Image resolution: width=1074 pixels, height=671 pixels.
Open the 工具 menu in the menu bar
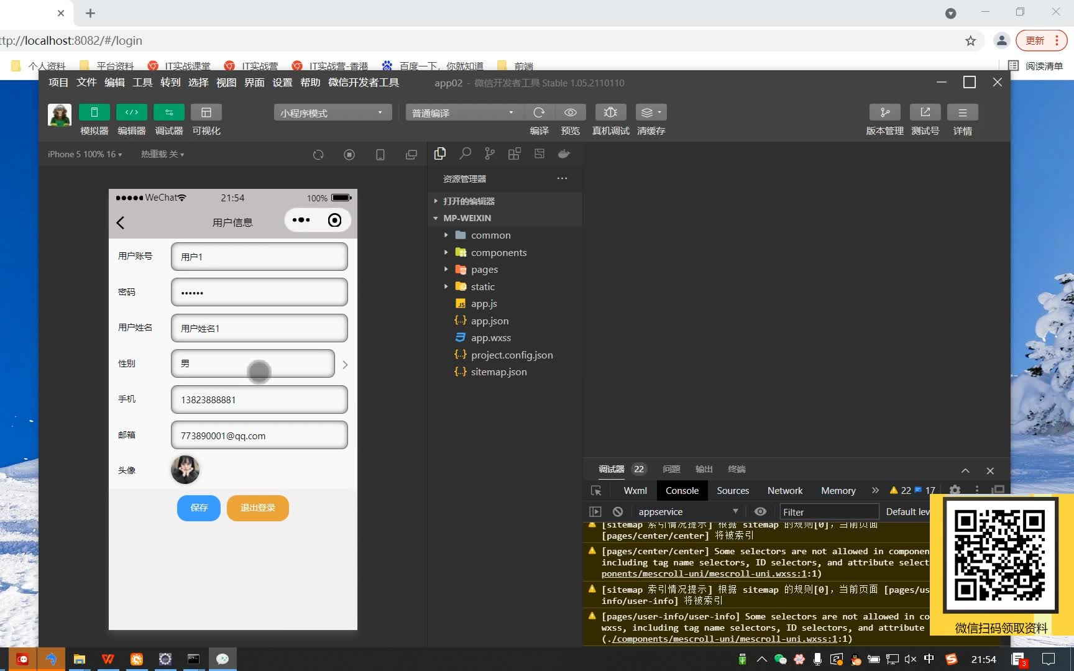click(x=142, y=82)
